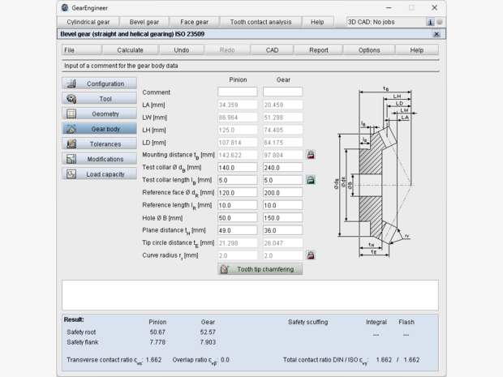Open Load capacity section icon
Screen dimensions: 503x377
(71, 174)
